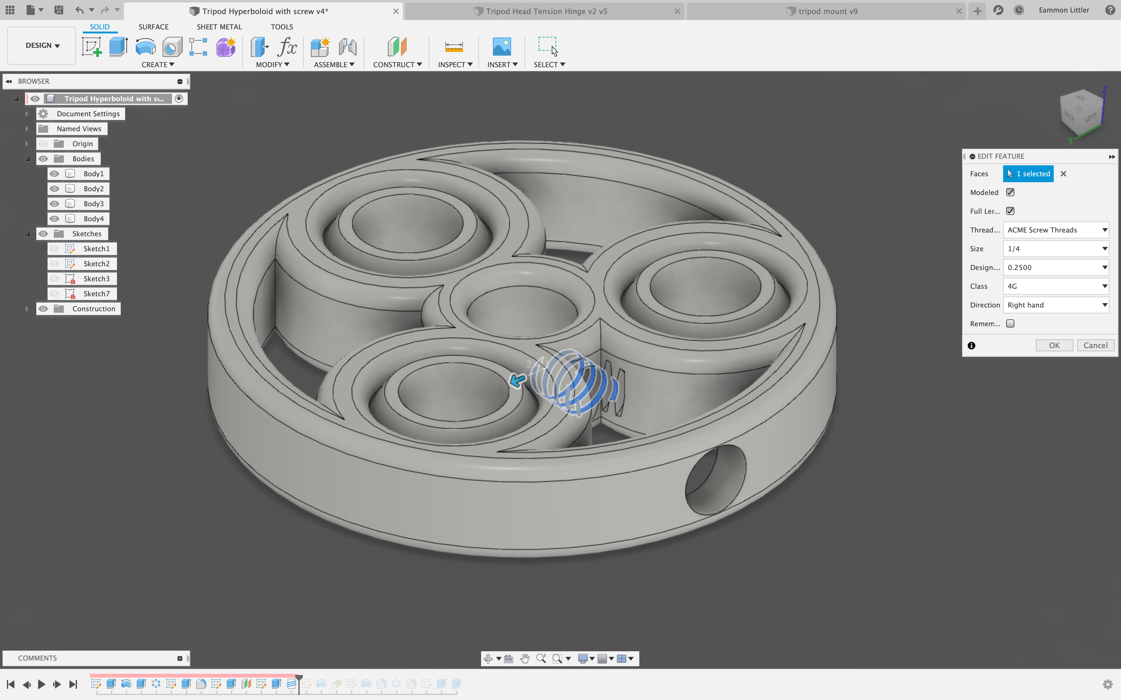Click the Measure tool icon
This screenshot has height=700, width=1121.
[x=454, y=46]
